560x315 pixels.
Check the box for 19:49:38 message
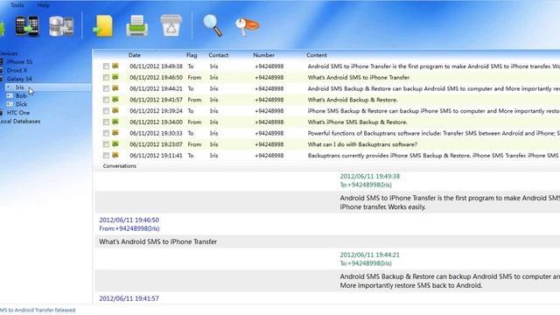tap(106, 66)
